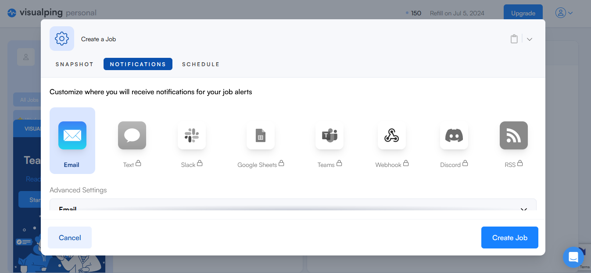591x273 pixels.
Task: Open the user account avatar menu
Action: point(564,13)
